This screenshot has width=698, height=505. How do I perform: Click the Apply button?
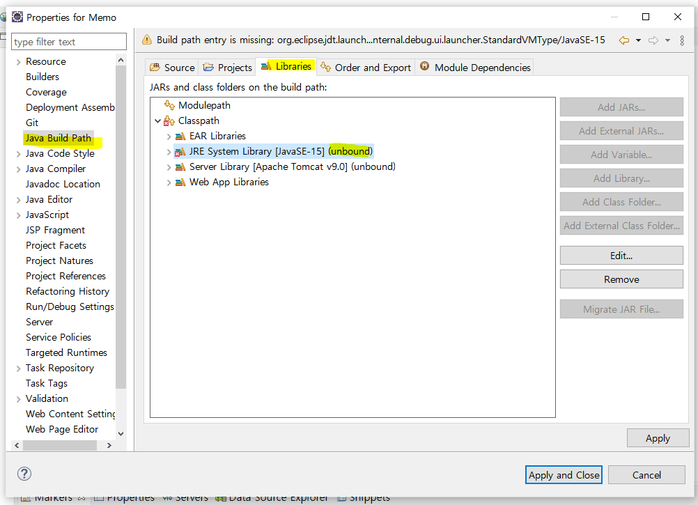[x=658, y=438]
